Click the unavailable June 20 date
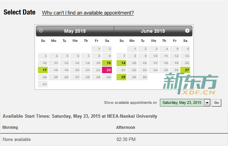Viewport: 228px width, 146px height. [x=185, y=63]
